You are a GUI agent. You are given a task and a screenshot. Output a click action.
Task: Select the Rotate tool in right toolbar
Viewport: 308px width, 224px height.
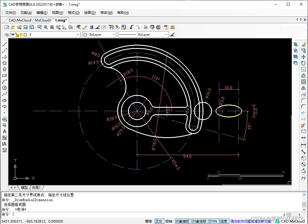click(x=303, y=63)
